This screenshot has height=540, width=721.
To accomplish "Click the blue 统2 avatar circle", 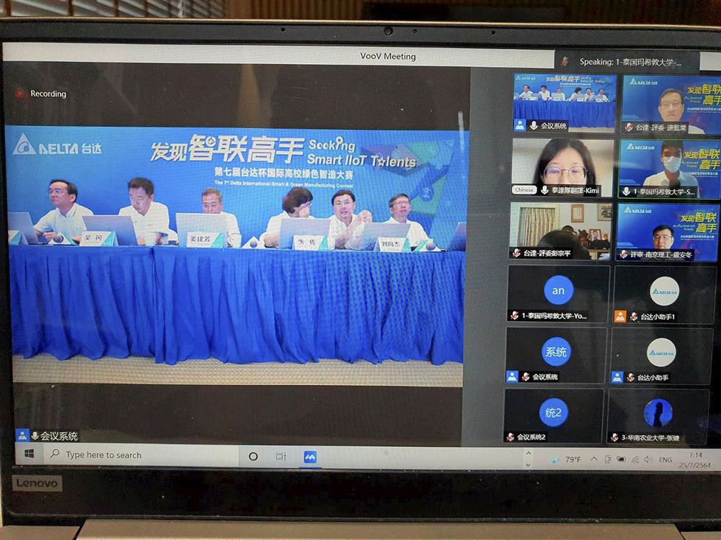I will (553, 413).
